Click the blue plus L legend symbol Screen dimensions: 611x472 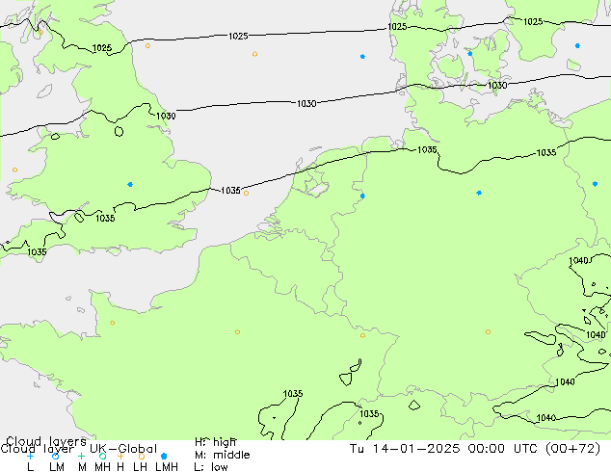(x=30, y=456)
